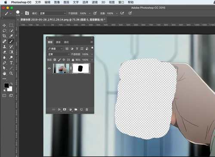Select the Hand tool
215x157 pixels.
4,74
